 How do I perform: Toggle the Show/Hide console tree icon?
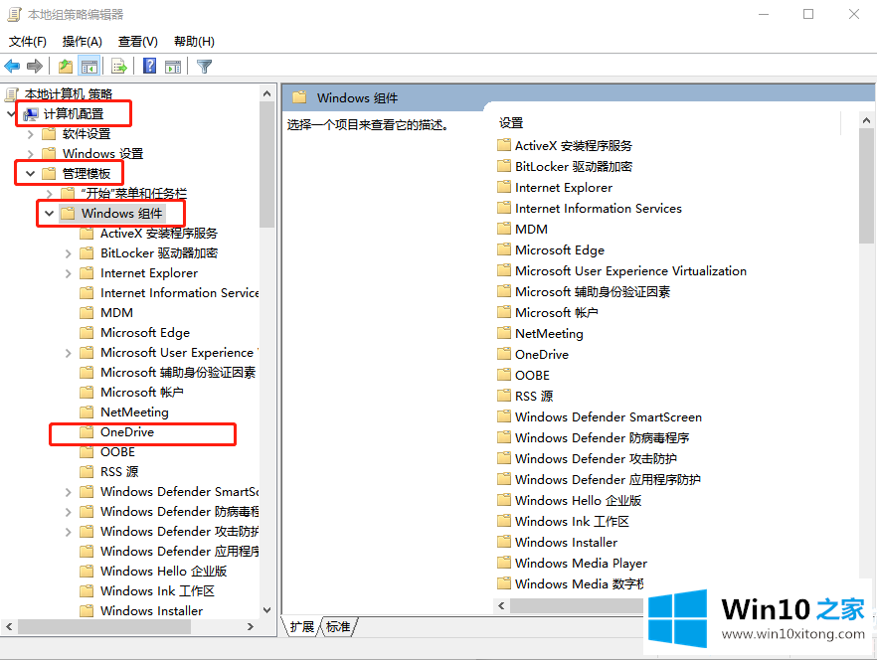pyautogui.click(x=88, y=67)
